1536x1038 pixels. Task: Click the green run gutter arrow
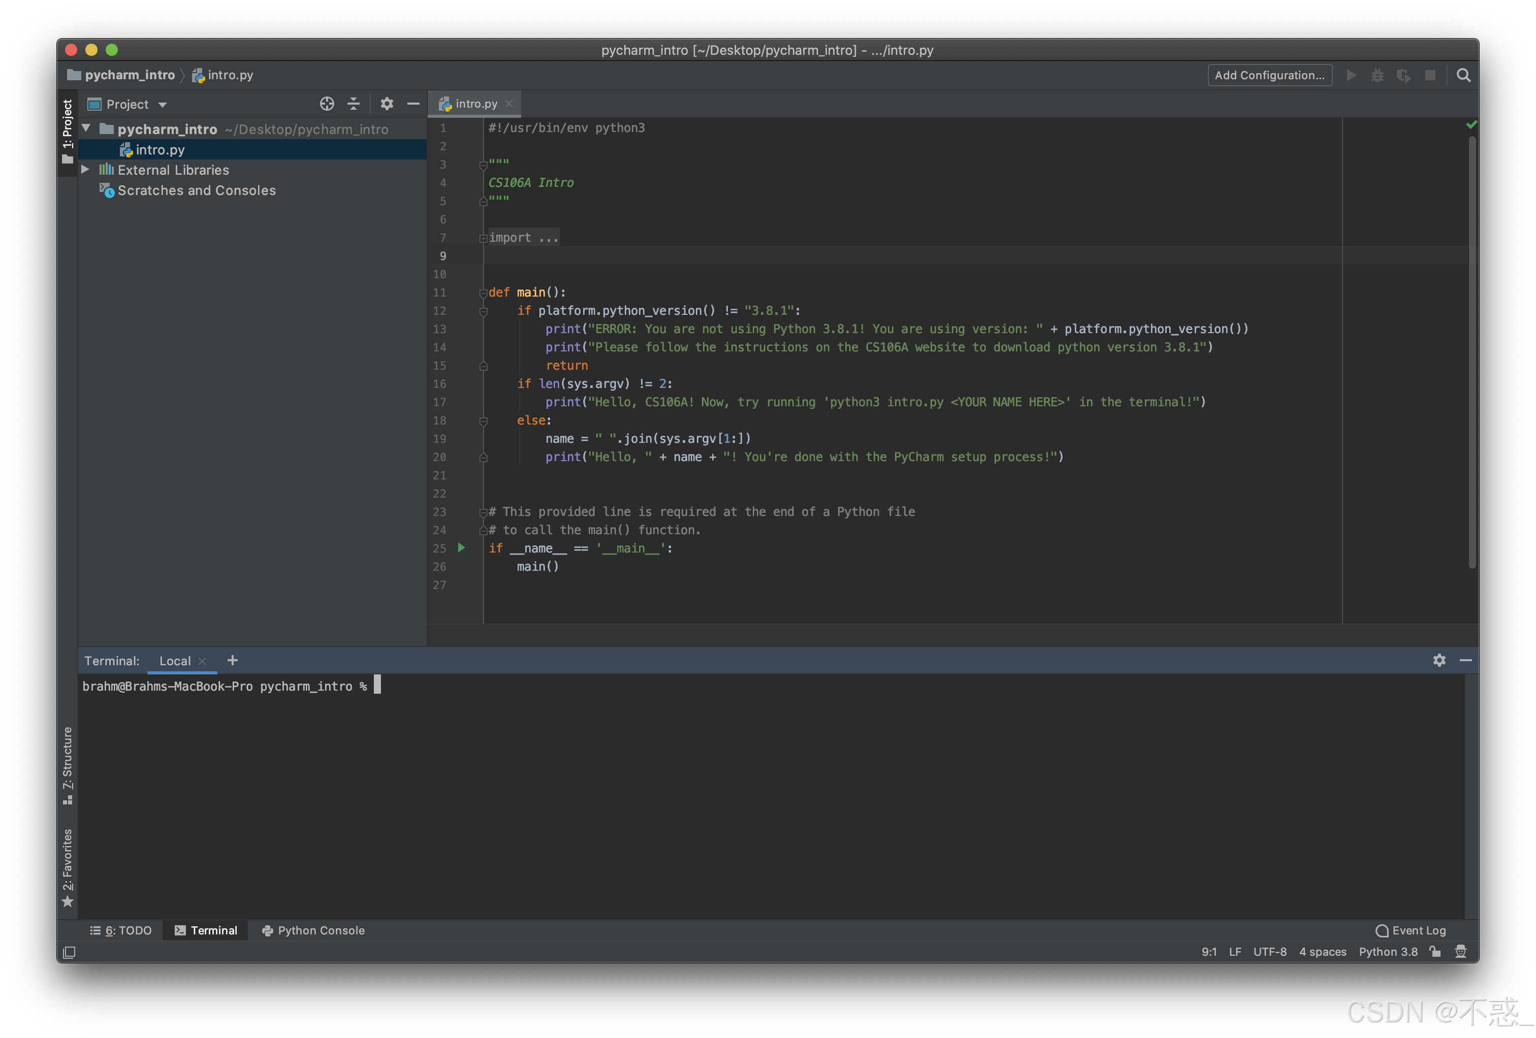pos(461,548)
